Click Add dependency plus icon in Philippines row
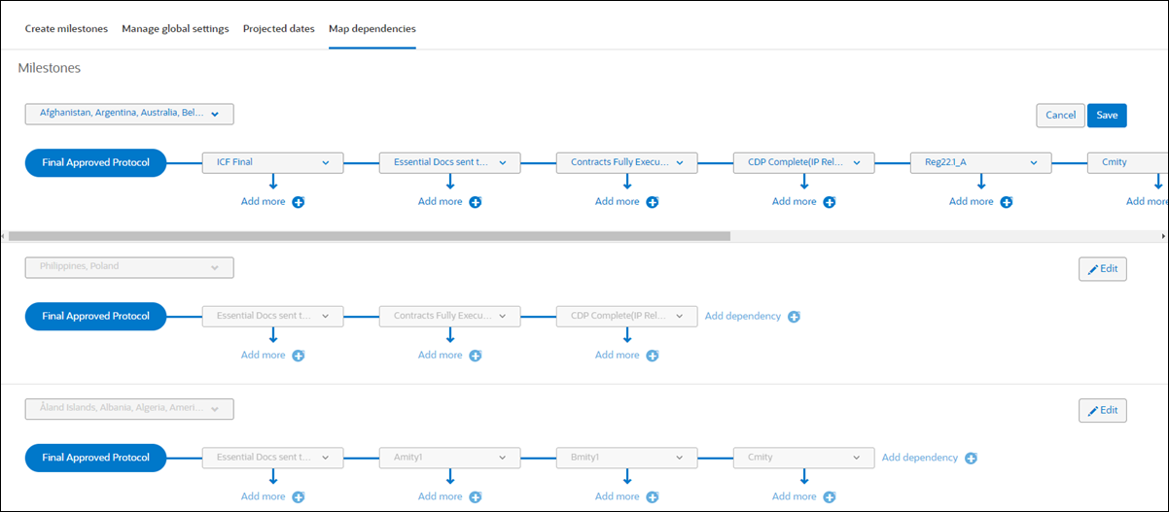This screenshot has width=1169, height=512. pyautogui.click(x=794, y=317)
